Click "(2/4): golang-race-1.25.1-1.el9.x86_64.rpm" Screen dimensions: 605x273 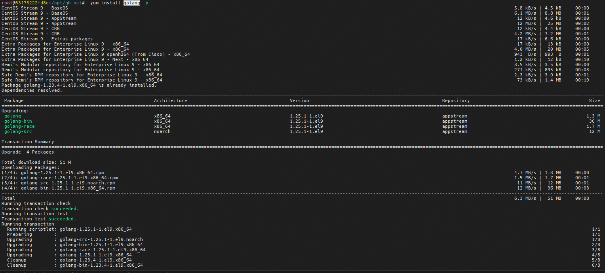[60, 178]
